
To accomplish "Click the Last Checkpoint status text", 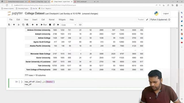I will (x=63, y=14).
